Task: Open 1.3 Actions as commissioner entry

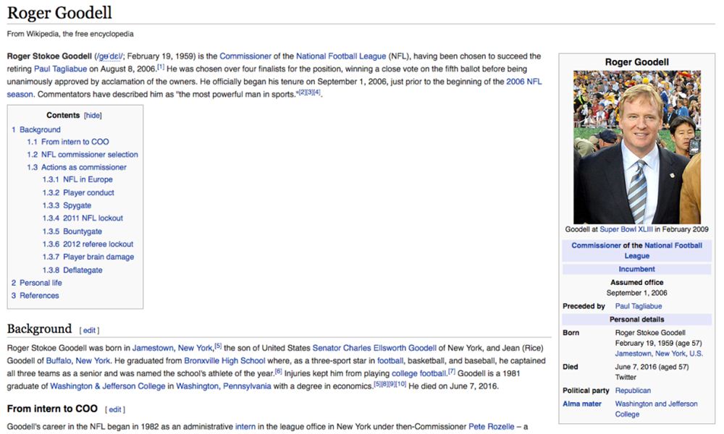Action: pyautogui.click(x=77, y=167)
